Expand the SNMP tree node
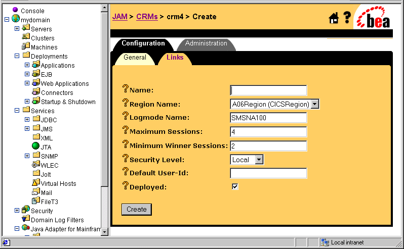 click(x=27, y=156)
